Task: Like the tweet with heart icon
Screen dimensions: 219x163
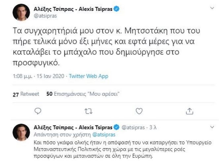Action: [x=139, y=111]
